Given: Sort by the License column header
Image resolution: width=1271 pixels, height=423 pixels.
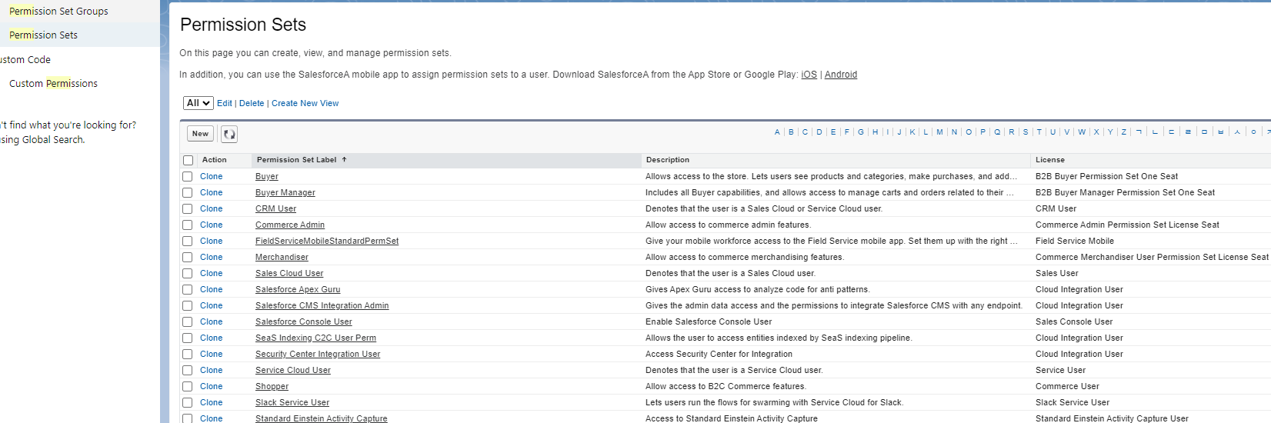Looking at the screenshot, I should (x=1049, y=160).
